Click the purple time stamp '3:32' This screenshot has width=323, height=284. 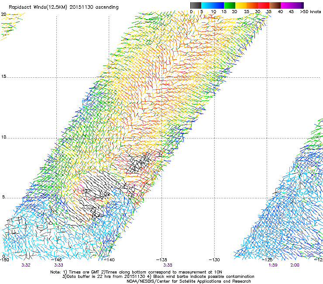pos(26,265)
